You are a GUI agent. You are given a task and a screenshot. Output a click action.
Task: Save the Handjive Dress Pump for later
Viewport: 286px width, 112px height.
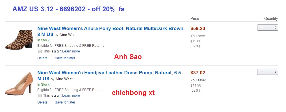pyautogui.click(x=65, y=102)
